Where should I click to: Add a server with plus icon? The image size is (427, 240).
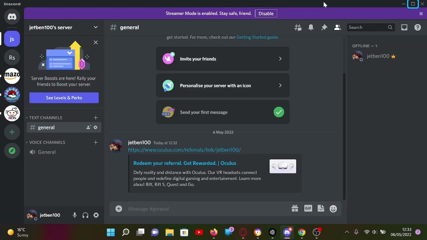[x=12, y=132]
